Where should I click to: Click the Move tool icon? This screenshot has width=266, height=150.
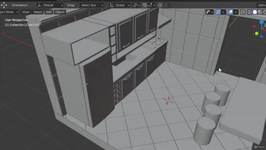pos(4,5)
